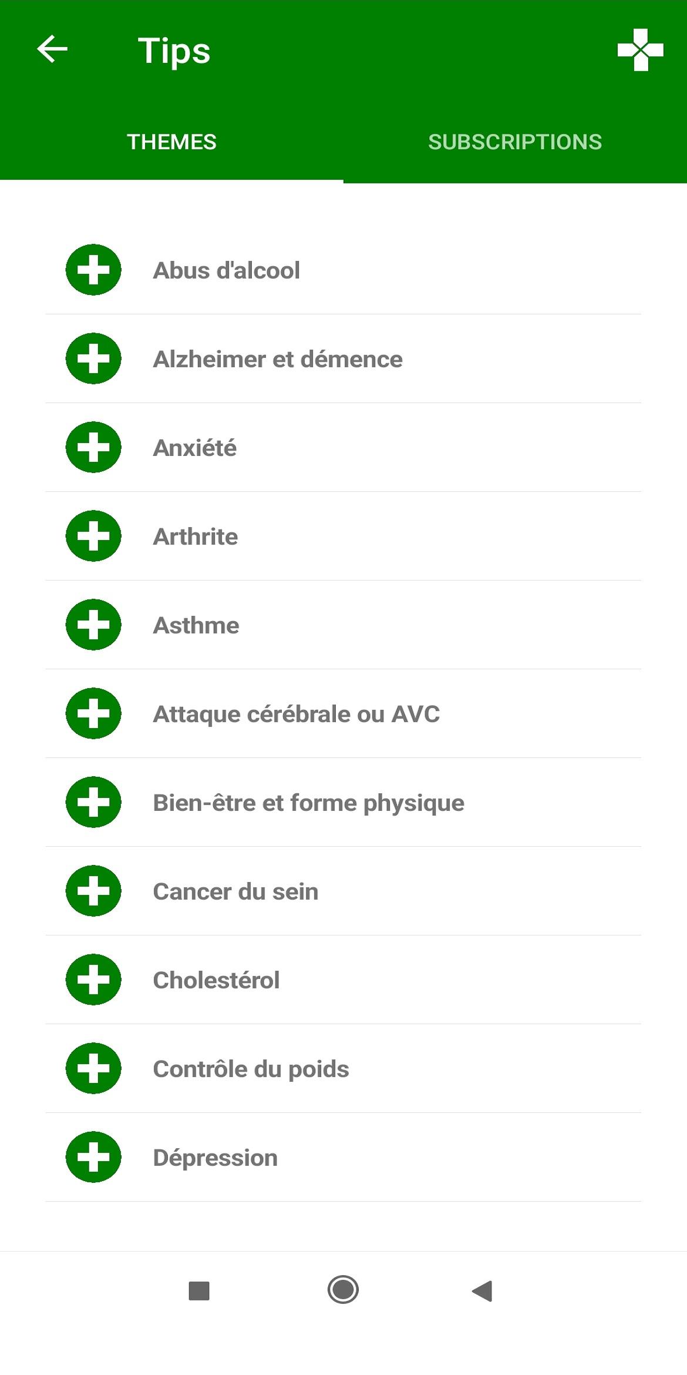The image size is (687, 1375).
Task: Tap the white cross logo icon
Action: (640, 50)
